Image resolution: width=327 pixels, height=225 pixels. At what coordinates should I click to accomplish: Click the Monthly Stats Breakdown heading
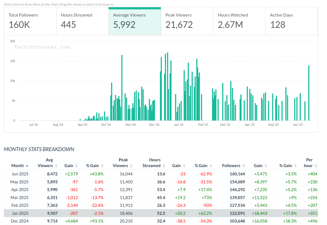point(39,149)
